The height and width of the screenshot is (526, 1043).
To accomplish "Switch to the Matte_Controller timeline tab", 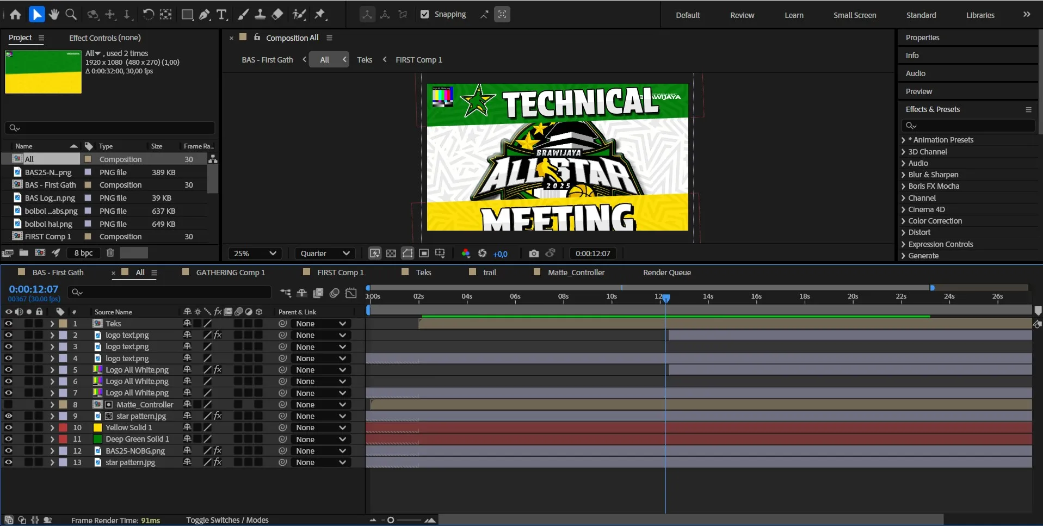I will (x=576, y=273).
